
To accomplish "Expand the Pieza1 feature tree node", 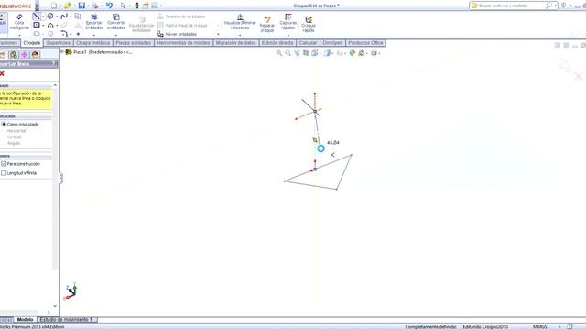I will pos(62,52).
